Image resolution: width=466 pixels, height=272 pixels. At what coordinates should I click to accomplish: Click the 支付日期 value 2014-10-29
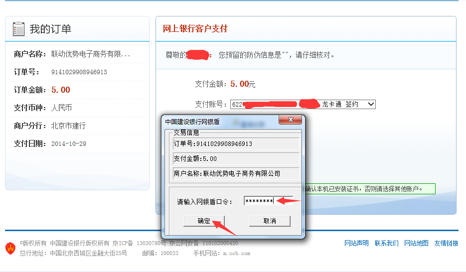tap(69, 144)
